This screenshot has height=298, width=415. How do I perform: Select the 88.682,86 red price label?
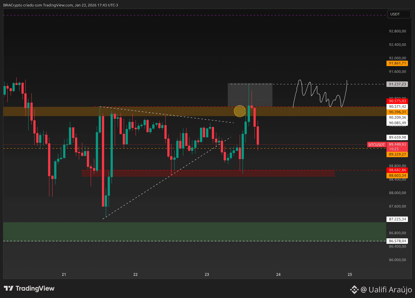coord(397,170)
